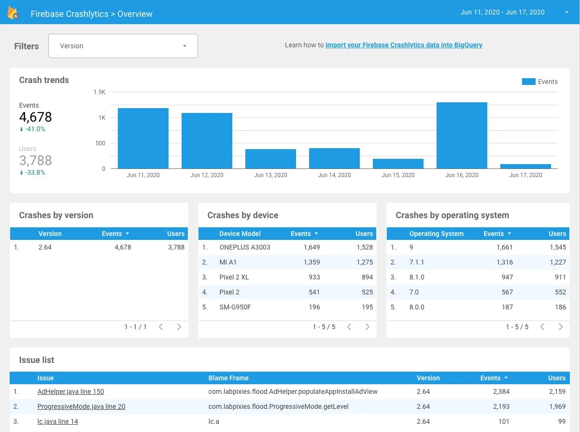Click Device Model column header

click(240, 234)
